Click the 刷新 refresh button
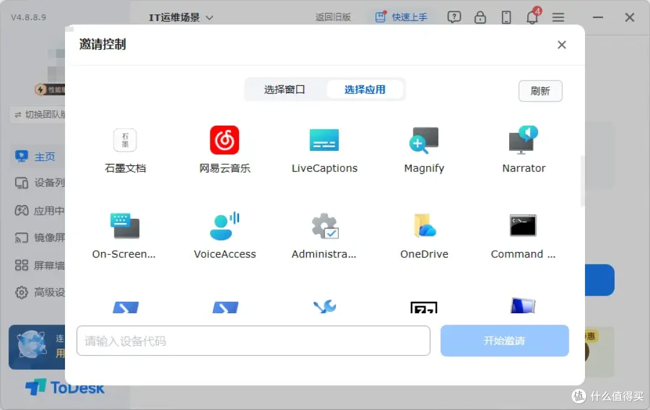650x410 pixels. 540,91
